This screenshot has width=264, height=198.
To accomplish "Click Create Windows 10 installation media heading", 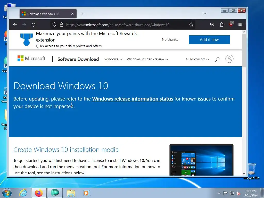I will [66, 150].
